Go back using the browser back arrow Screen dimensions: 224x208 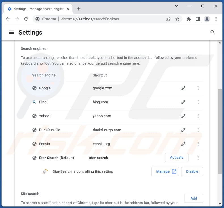(x=8, y=19)
